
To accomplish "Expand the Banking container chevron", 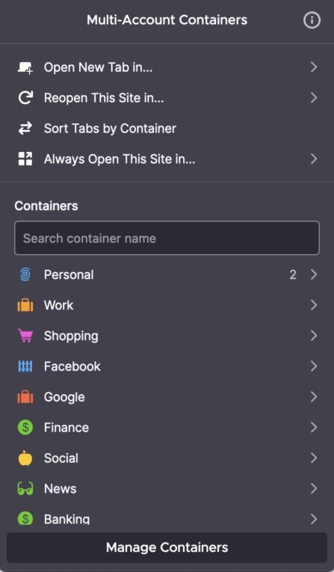I will pyautogui.click(x=314, y=519).
